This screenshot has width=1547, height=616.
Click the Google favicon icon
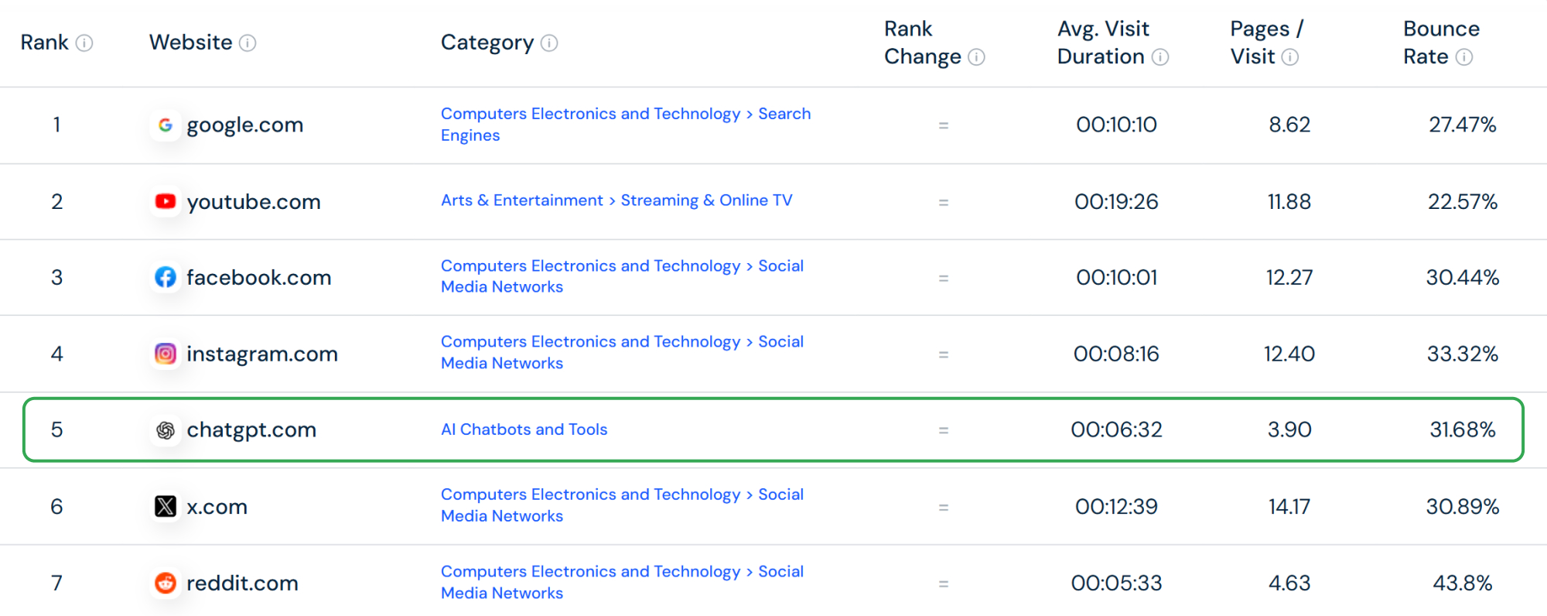coord(166,125)
